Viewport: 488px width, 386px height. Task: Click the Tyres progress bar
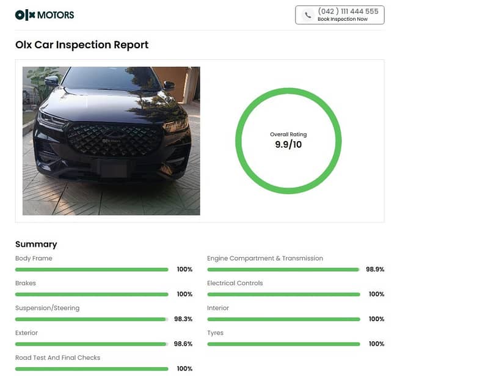(x=283, y=344)
